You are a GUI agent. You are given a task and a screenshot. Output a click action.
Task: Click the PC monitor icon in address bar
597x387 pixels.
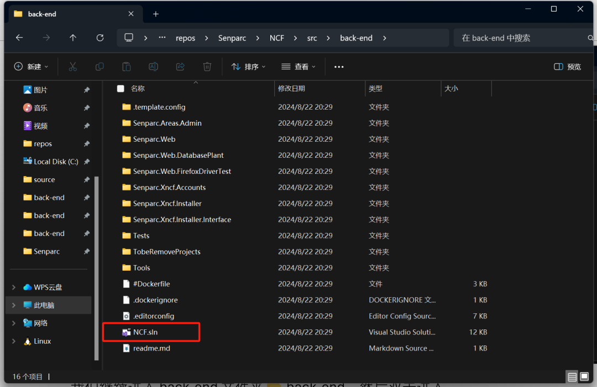point(129,38)
